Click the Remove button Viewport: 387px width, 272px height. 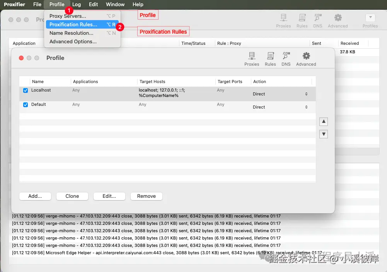(x=147, y=196)
